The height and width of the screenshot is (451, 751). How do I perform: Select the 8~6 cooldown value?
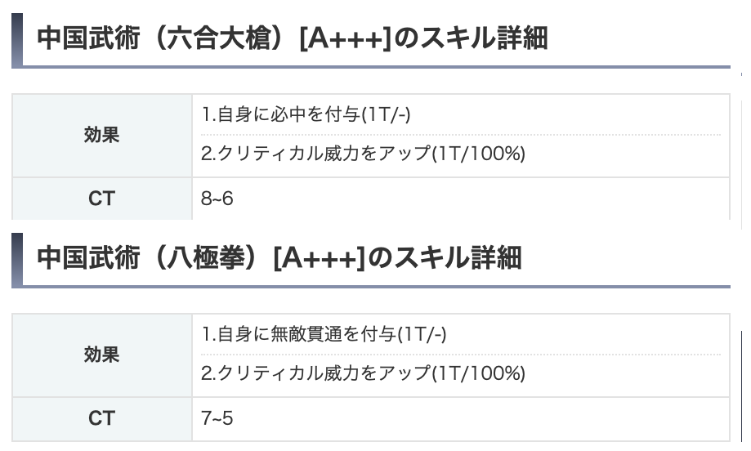click(x=217, y=199)
